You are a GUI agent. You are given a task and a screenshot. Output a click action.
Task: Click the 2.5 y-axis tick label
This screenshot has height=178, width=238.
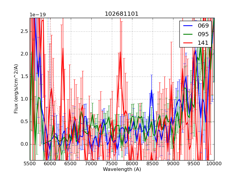point(24,31)
